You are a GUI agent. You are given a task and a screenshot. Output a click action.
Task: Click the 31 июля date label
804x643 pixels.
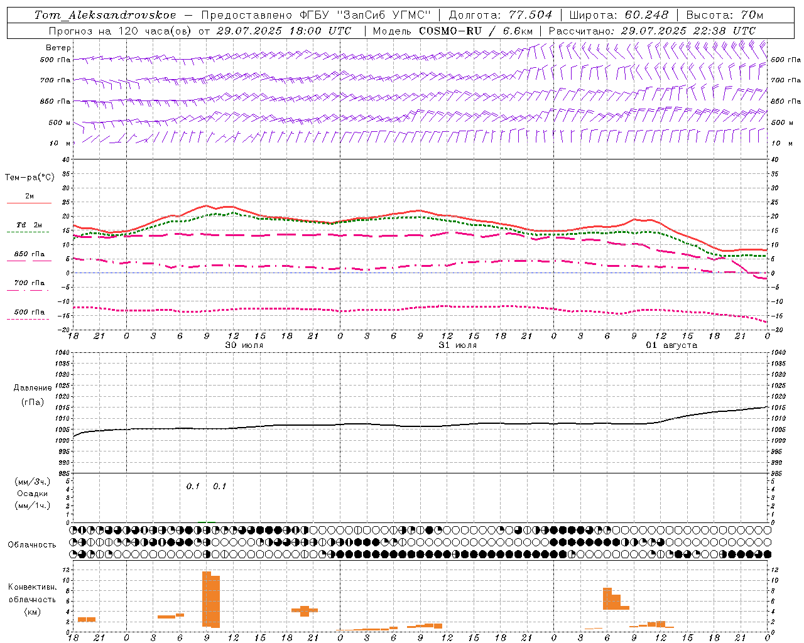pyautogui.click(x=457, y=345)
